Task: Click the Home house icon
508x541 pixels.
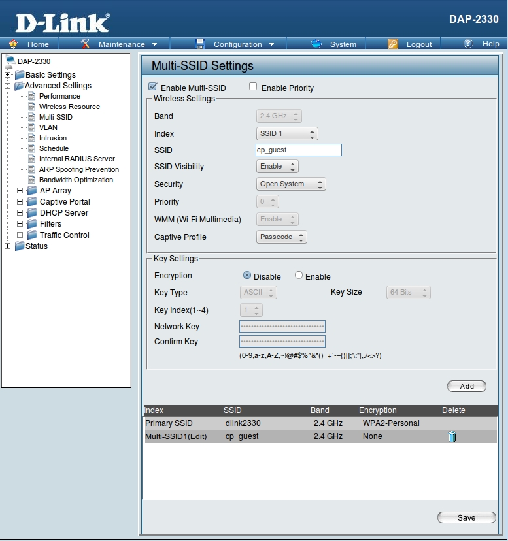Action: point(13,44)
